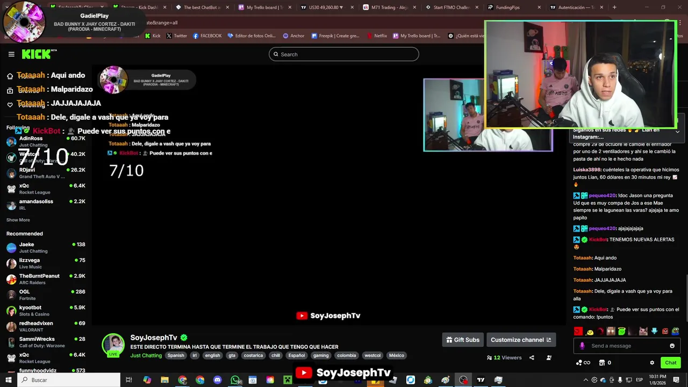Focus the Kick Search field
Viewport: 688px width, 387px height.
point(344,54)
